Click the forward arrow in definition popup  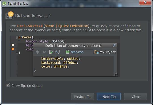tap(44, 52)
